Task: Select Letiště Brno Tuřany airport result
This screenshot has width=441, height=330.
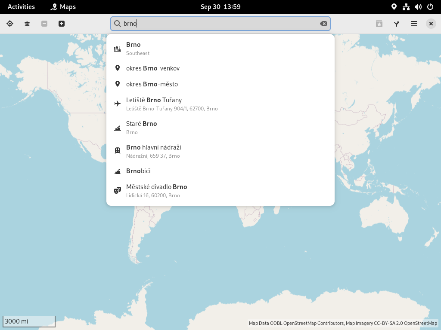Action: pos(220,104)
